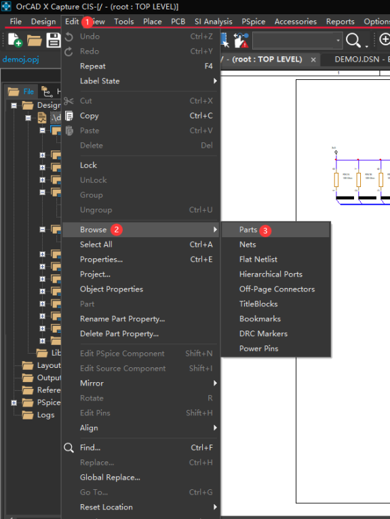Click the open folder toolbar icon
390x519 pixels.
click(34, 41)
